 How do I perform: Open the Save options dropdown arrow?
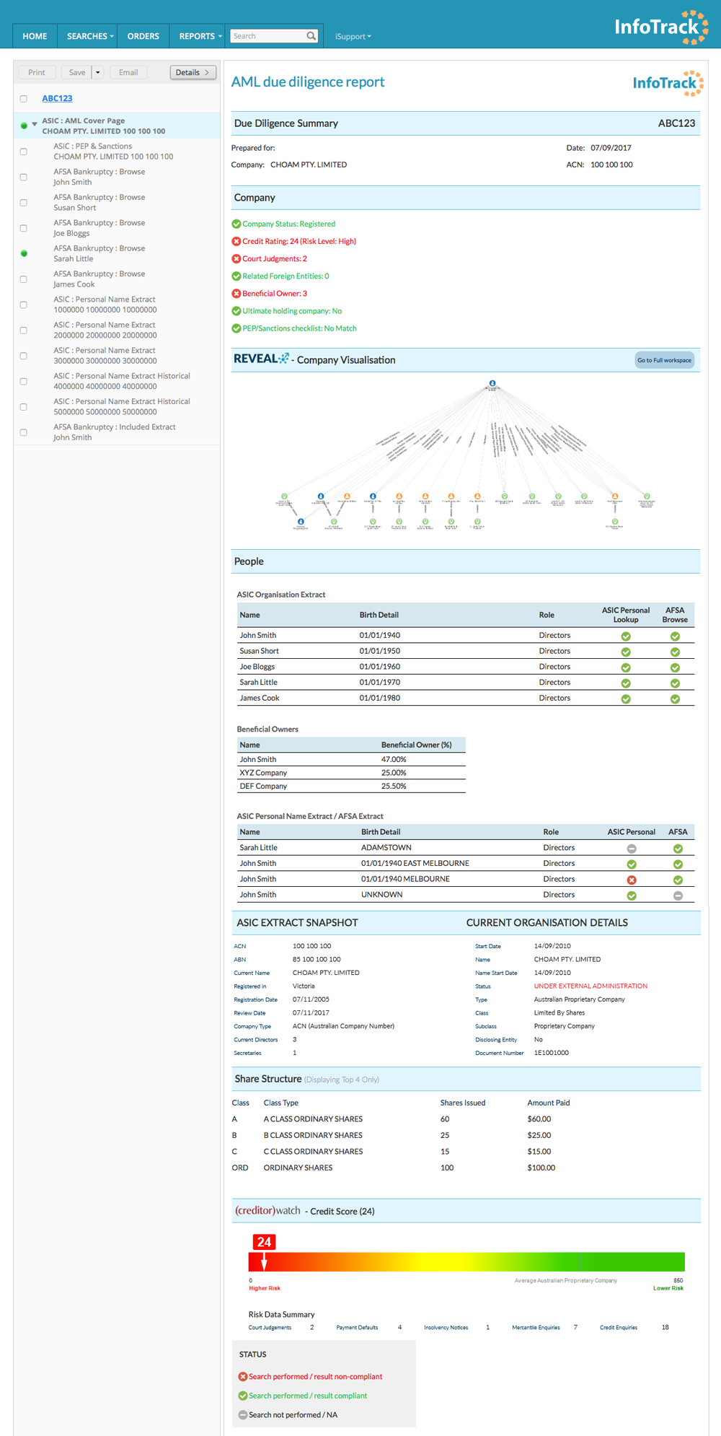tap(98, 72)
